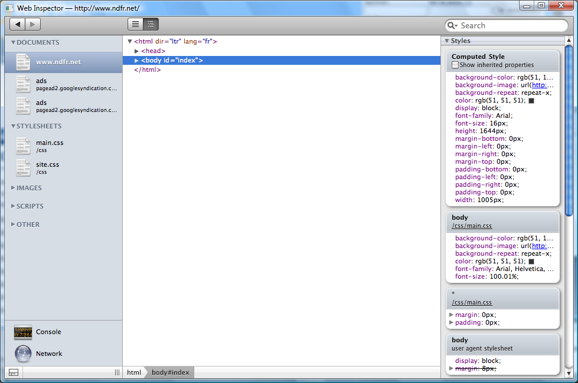Open /css/main.css link under body rule

pyautogui.click(x=472, y=226)
